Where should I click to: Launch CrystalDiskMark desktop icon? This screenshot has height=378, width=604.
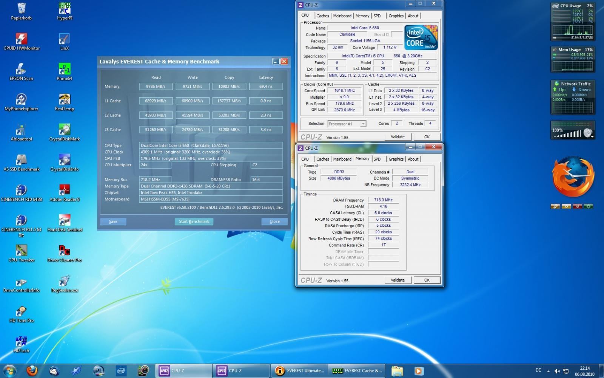tap(65, 132)
